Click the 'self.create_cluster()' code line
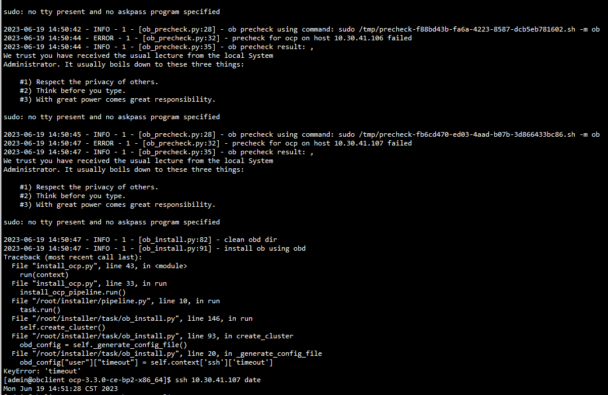 pyautogui.click(x=62, y=327)
